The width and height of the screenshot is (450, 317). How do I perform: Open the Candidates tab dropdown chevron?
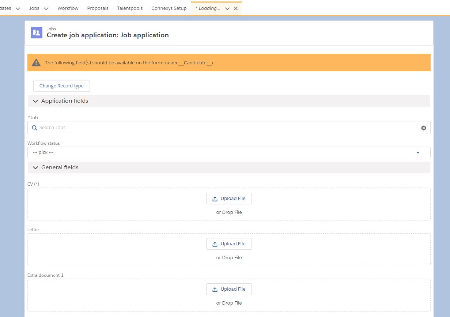coord(18,8)
